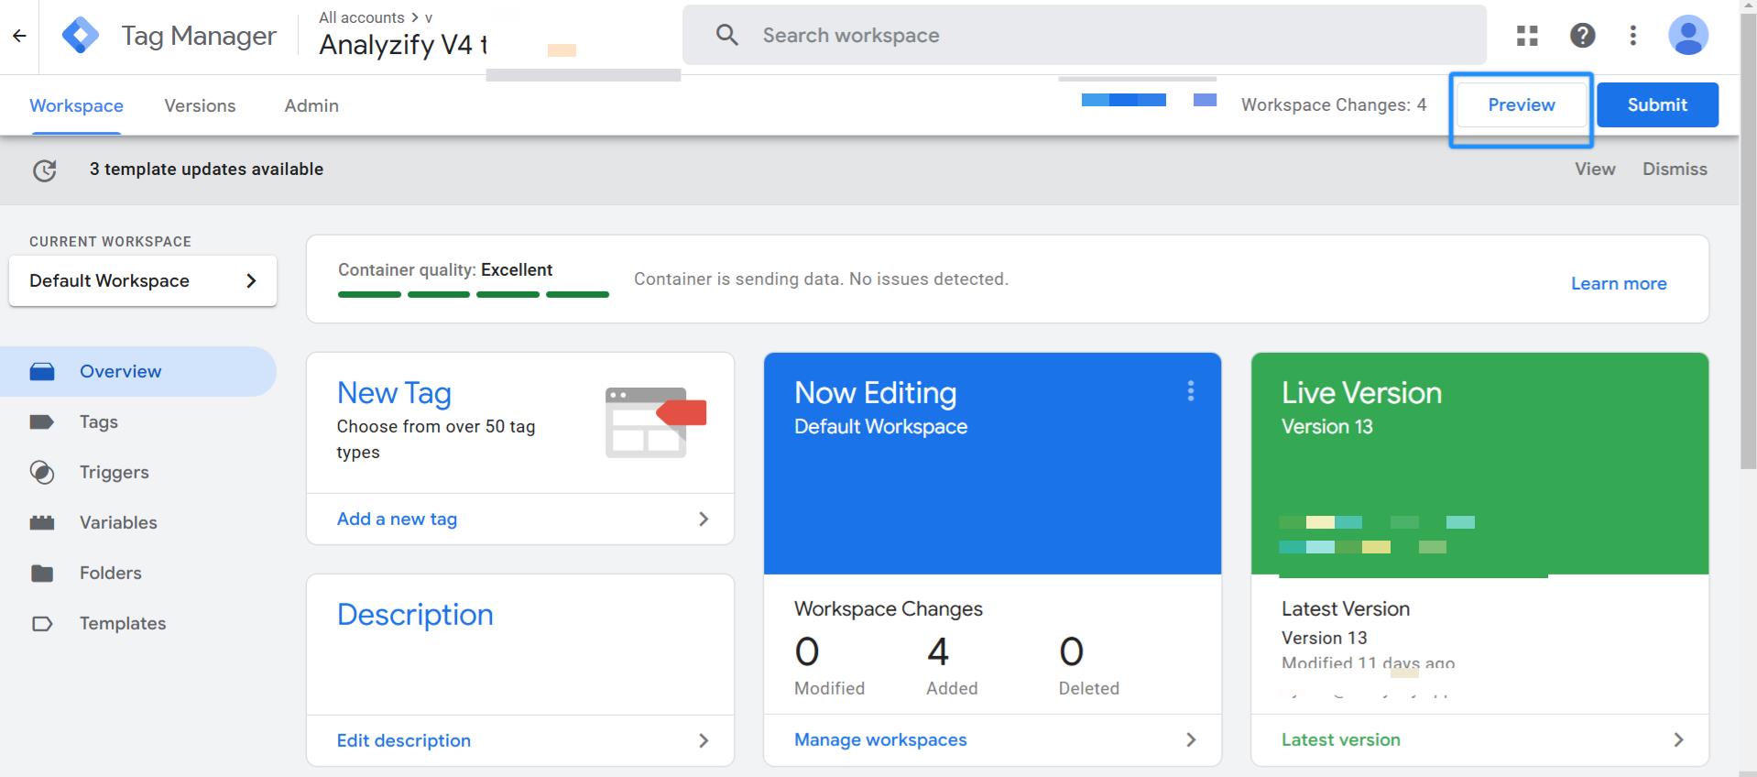Screen dimensions: 1757x777
Task: Click the Workspace Changes: 4 text
Action: pyautogui.click(x=1333, y=105)
